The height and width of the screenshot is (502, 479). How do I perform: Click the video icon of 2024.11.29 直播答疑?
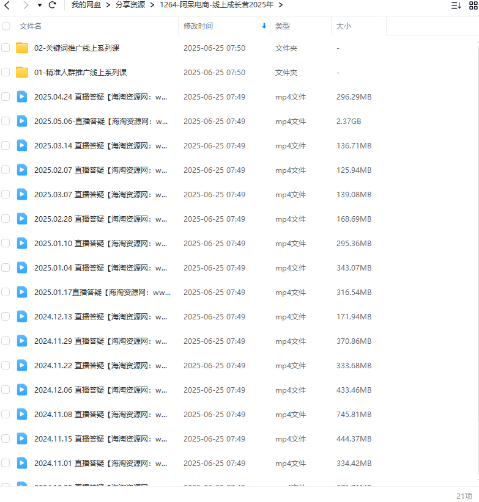point(22,341)
